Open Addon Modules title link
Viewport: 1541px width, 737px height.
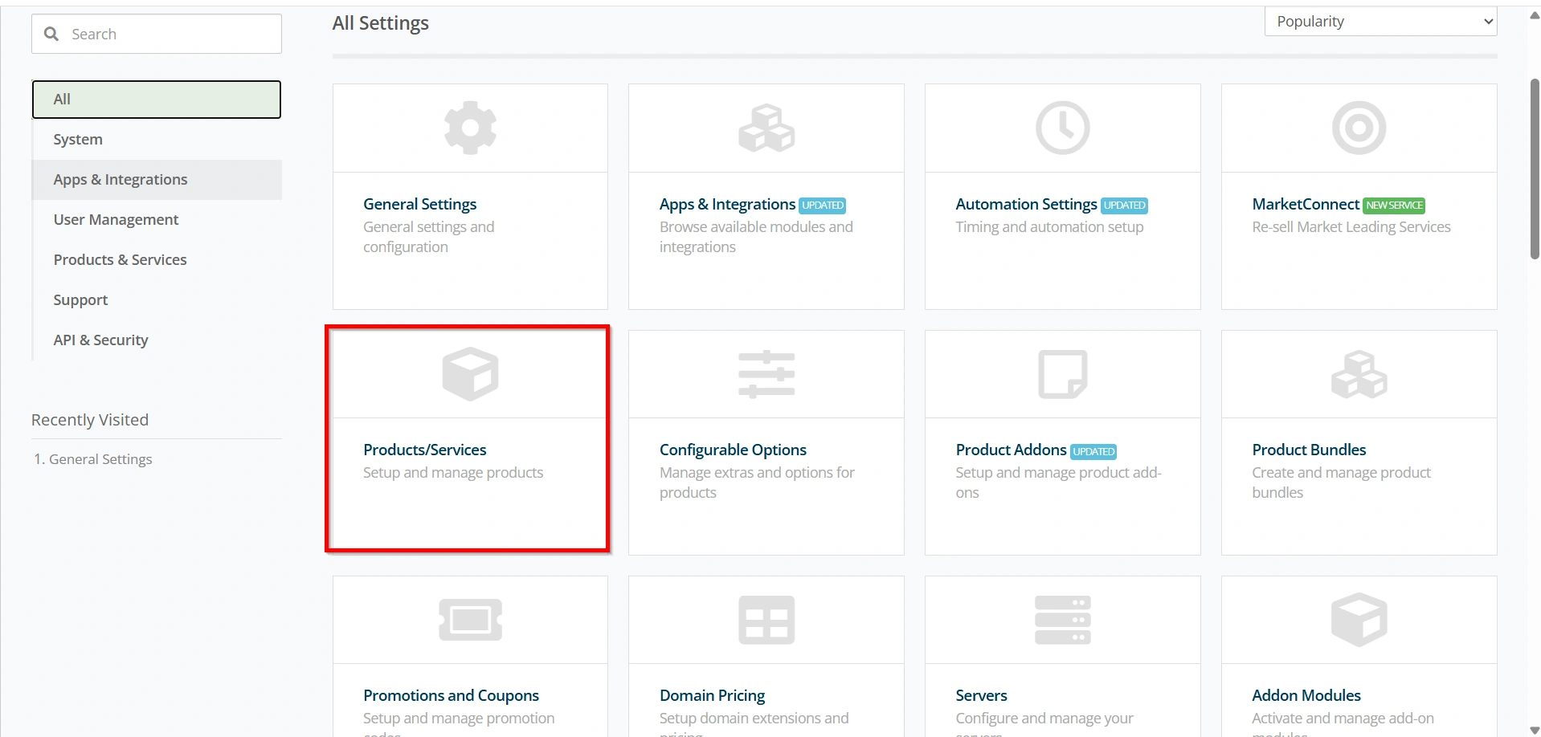[x=1306, y=695]
